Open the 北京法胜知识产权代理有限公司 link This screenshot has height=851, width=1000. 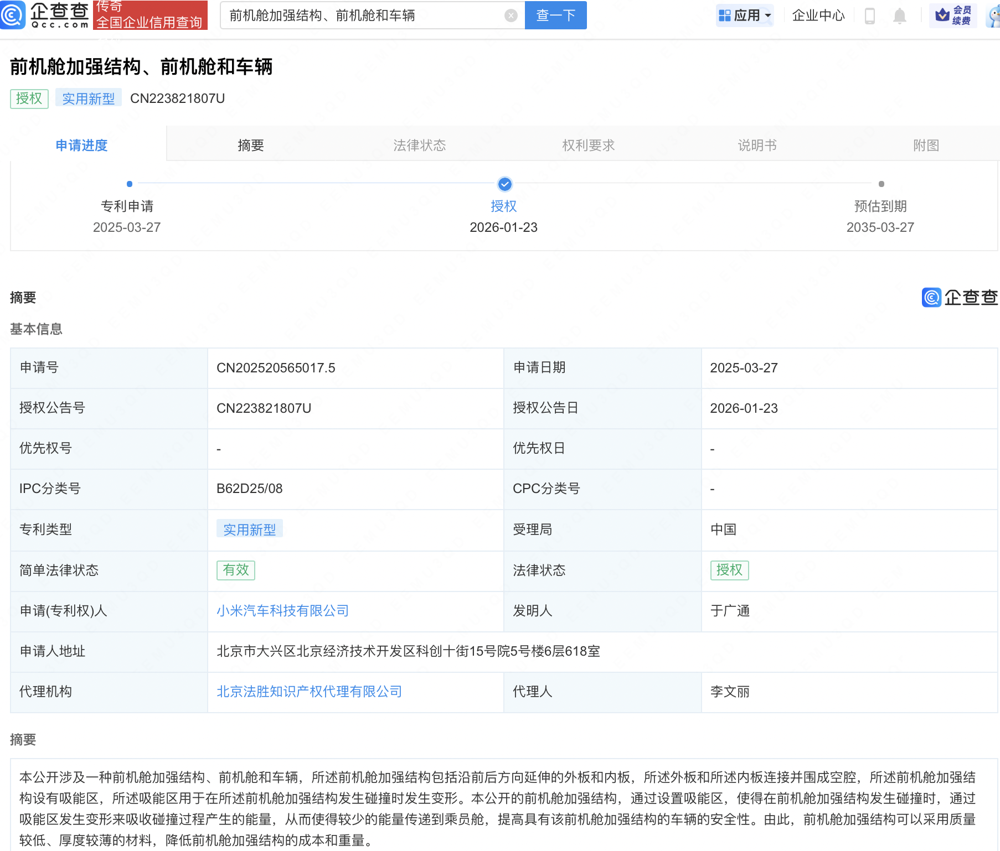click(308, 691)
